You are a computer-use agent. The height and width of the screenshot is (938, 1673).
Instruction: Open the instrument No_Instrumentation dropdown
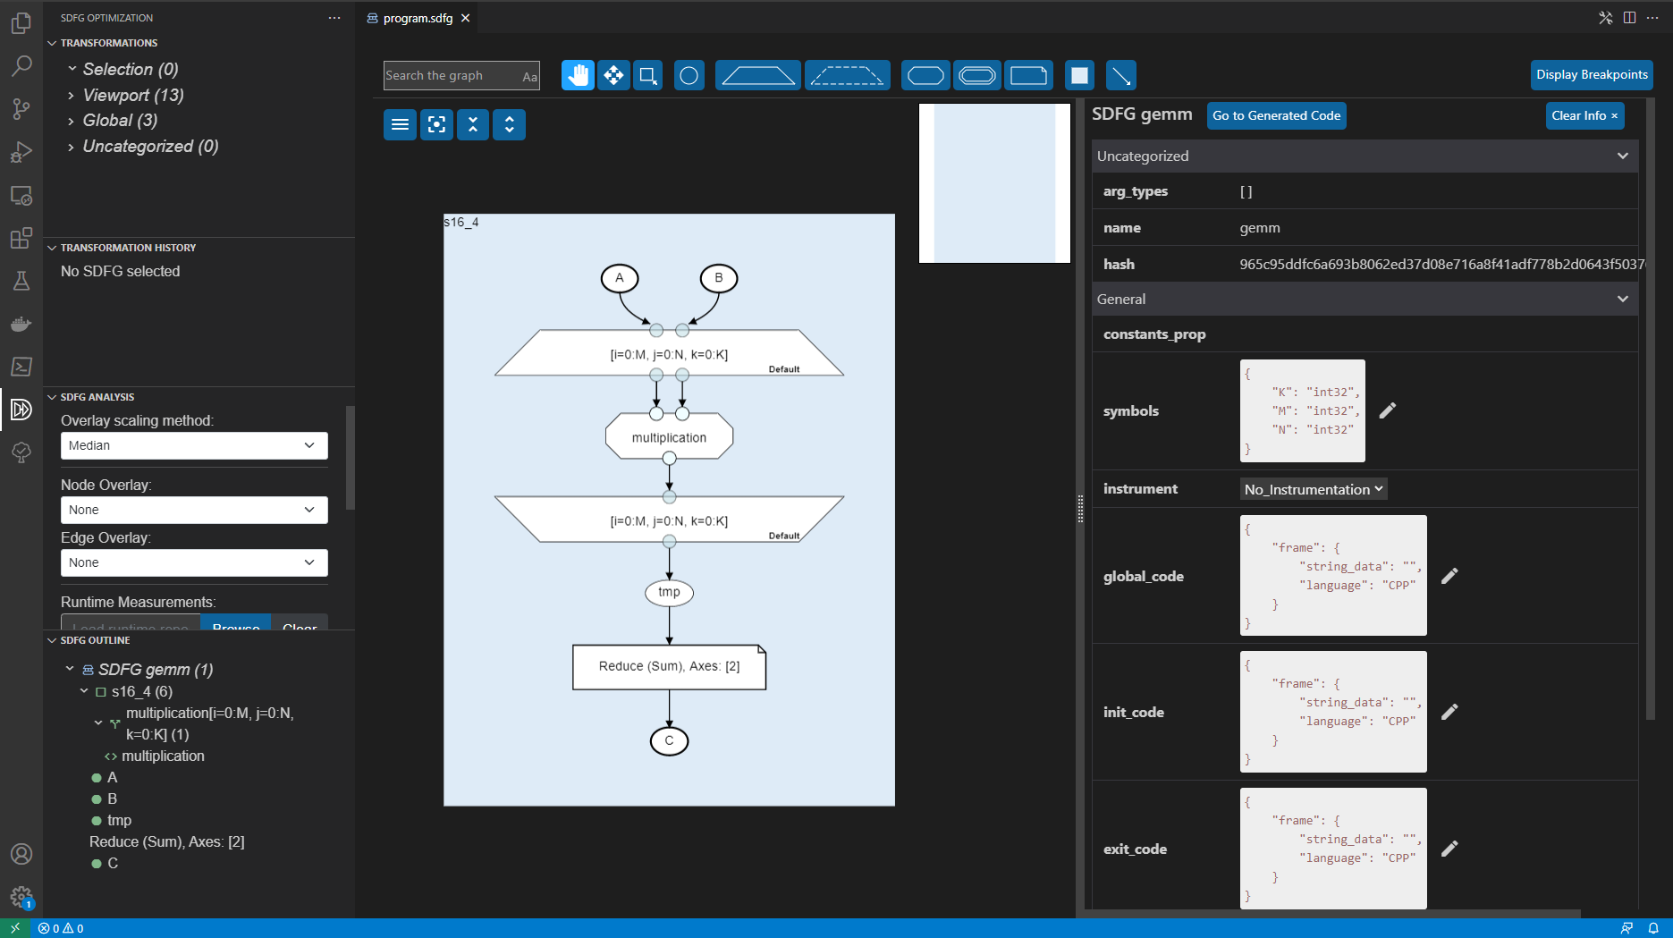click(1314, 489)
